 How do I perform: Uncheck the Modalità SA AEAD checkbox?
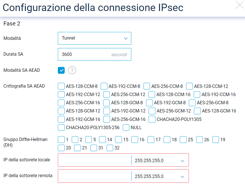click(61, 70)
